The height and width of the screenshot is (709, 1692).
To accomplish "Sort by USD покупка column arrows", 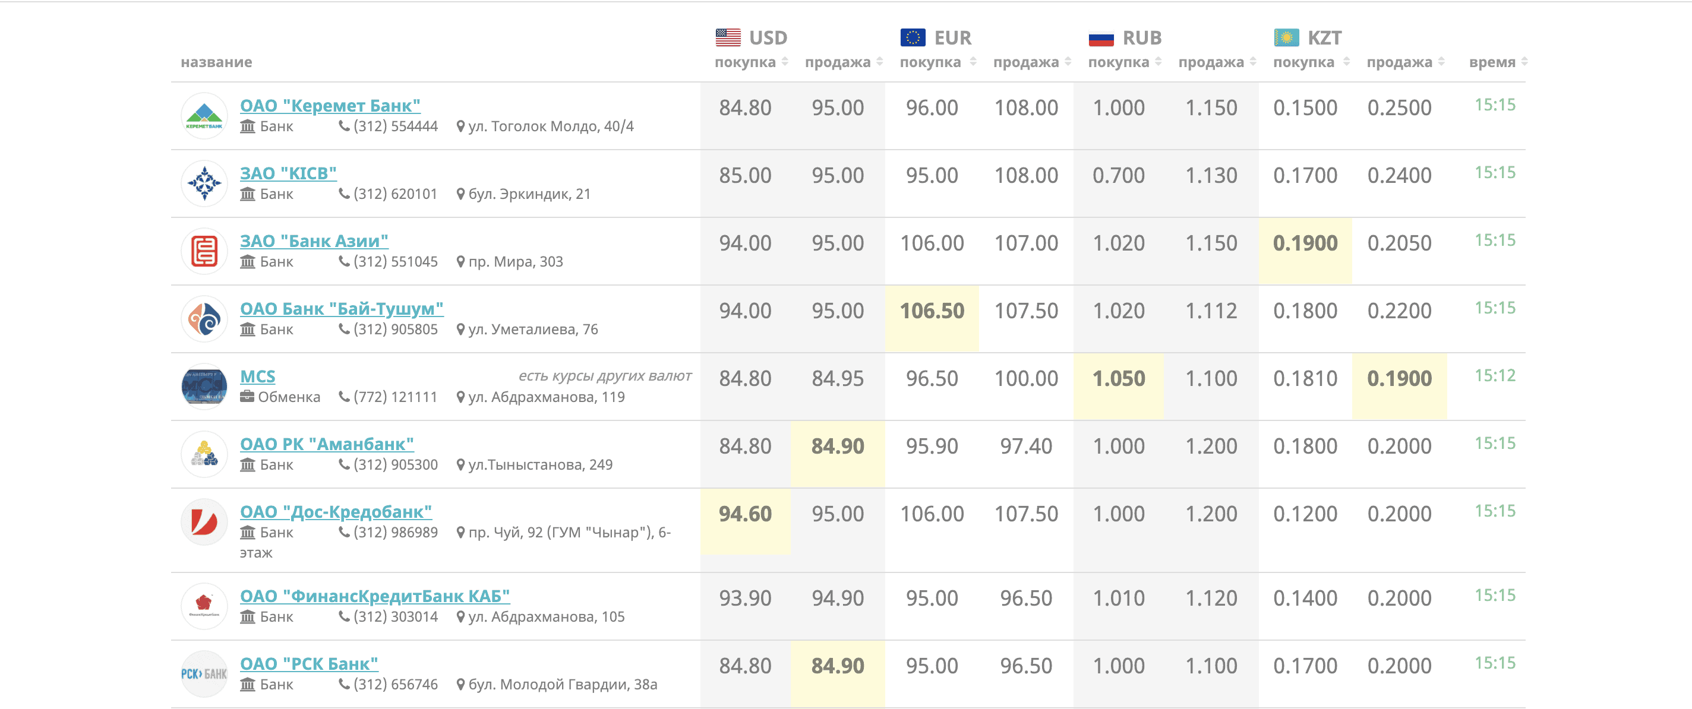I will [x=785, y=62].
